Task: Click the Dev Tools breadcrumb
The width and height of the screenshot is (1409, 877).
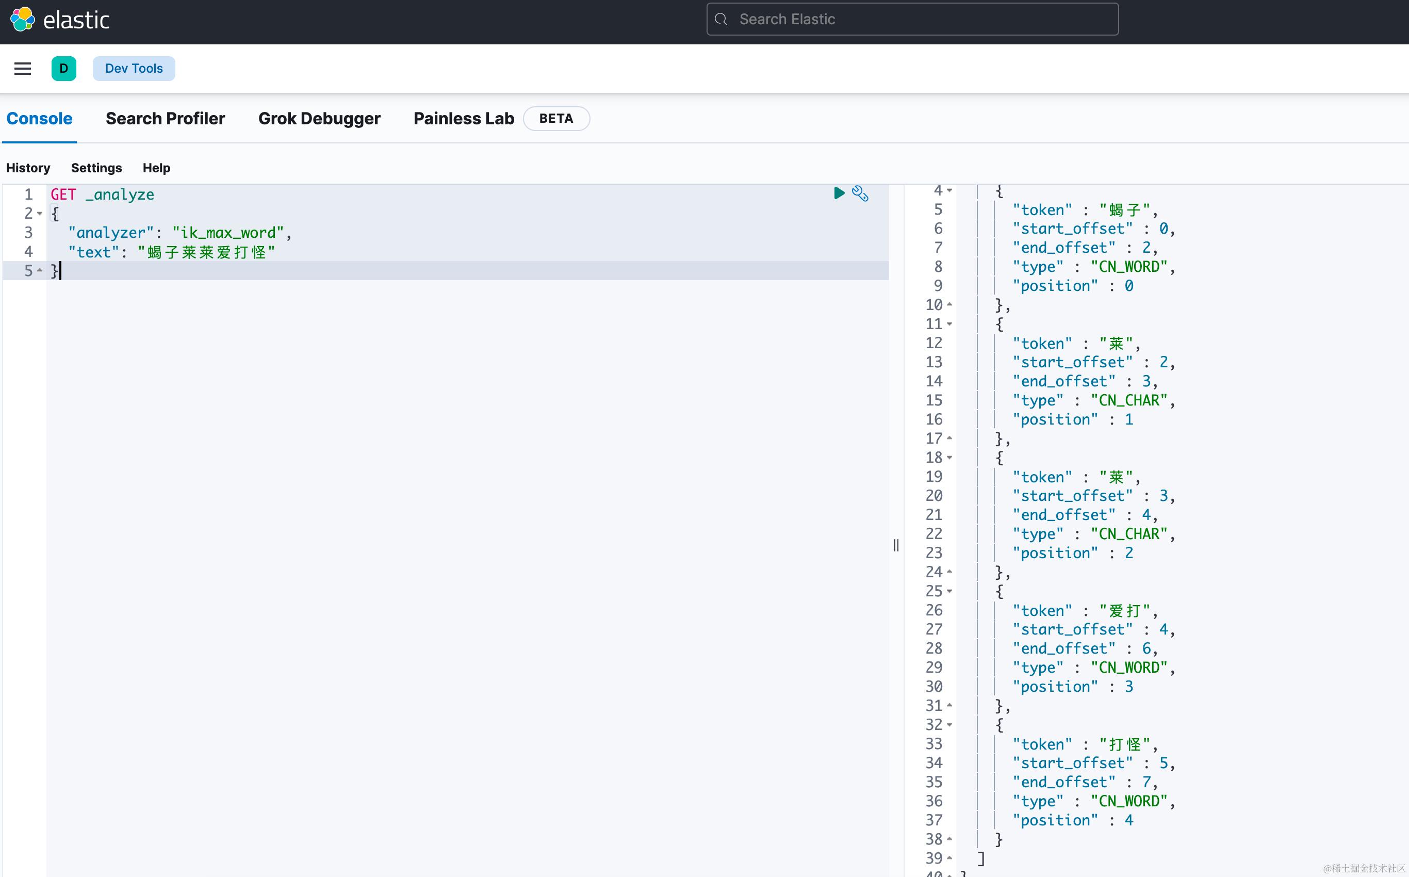Action: click(x=134, y=69)
